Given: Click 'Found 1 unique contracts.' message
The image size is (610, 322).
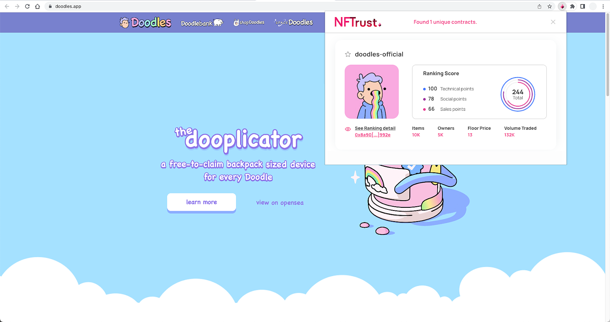Looking at the screenshot, I should (445, 22).
